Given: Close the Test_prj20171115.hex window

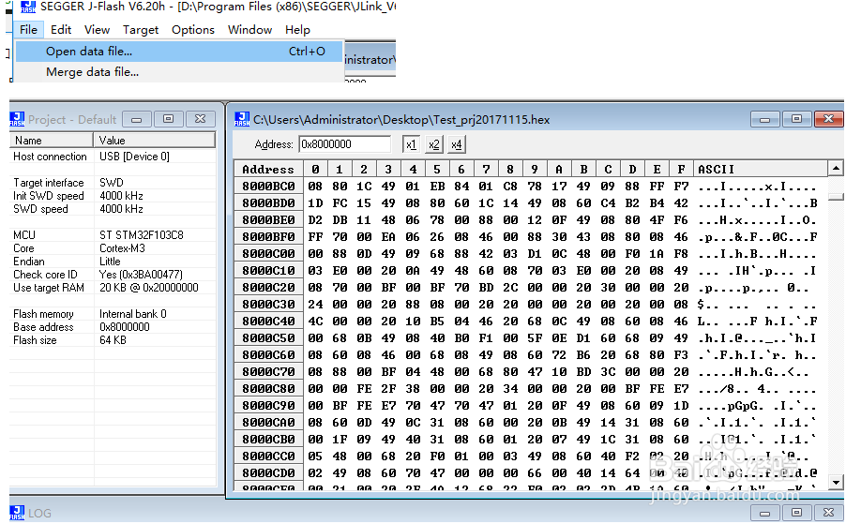Looking at the screenshot, I should point(829,119).
